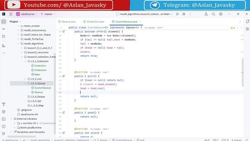Debug the Main configuration
This screenshot has width=250, height=141.
[184, 14]
